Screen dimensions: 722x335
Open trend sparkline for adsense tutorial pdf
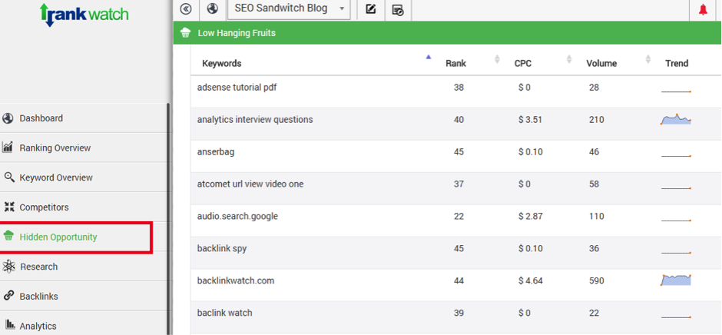click(x=676, y=91)
